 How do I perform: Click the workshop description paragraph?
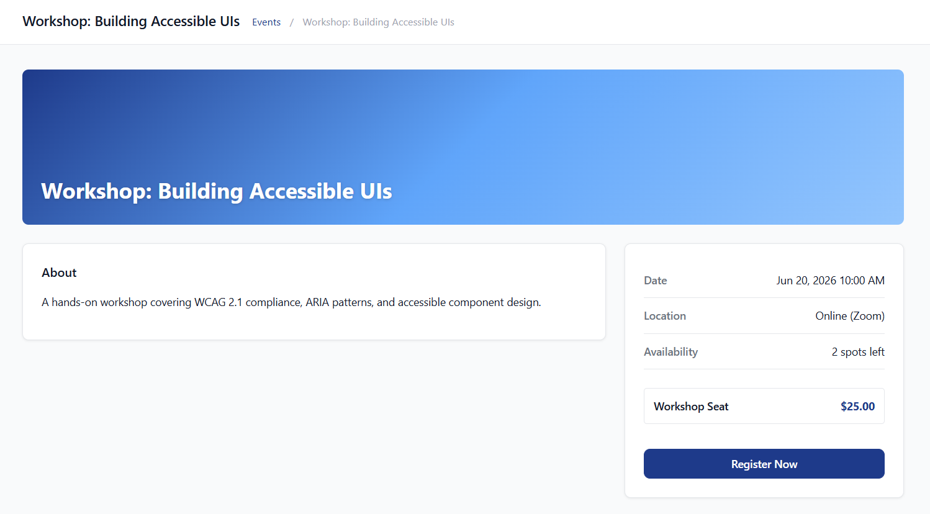291,302
